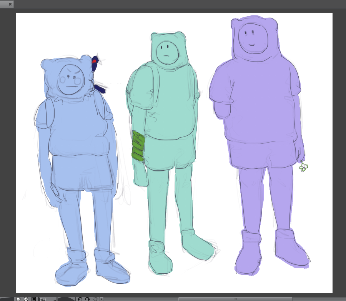346x301 pixels.
Task: Click the zoom in magnifier icon
Action: [26, 299]
